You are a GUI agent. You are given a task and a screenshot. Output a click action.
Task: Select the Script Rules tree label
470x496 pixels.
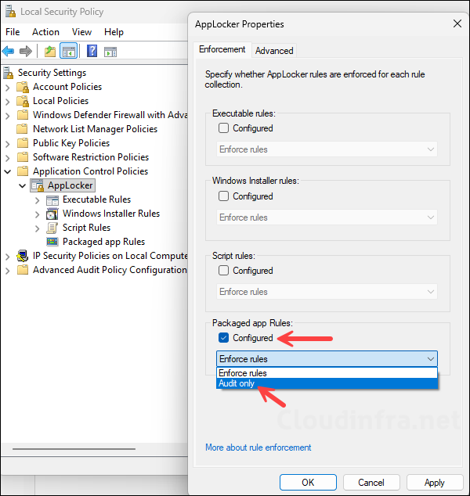click(86, 228)
